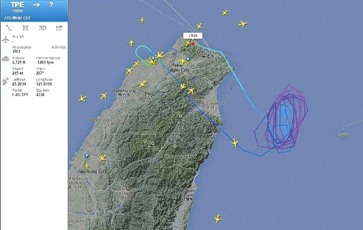363x230 pixels.
Task: Click the unknown destination question mark
Action: tap(51, 5)
